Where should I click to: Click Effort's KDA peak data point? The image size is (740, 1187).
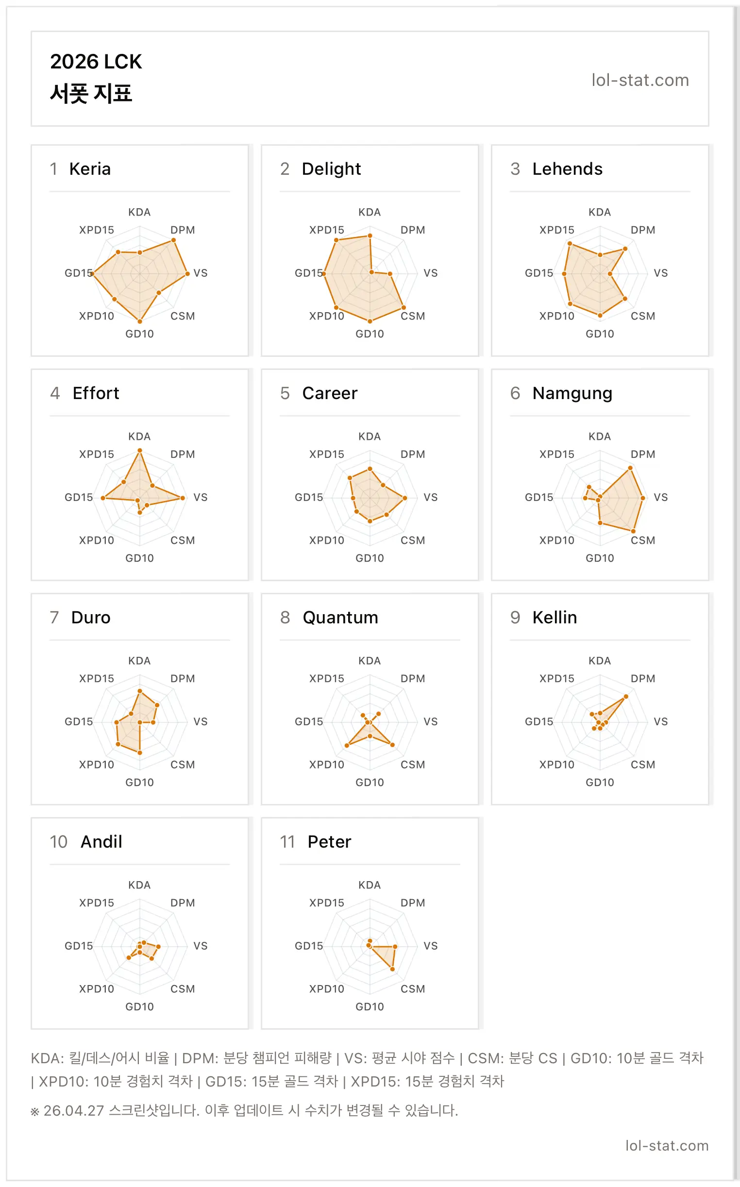click(x=139, y=450)
